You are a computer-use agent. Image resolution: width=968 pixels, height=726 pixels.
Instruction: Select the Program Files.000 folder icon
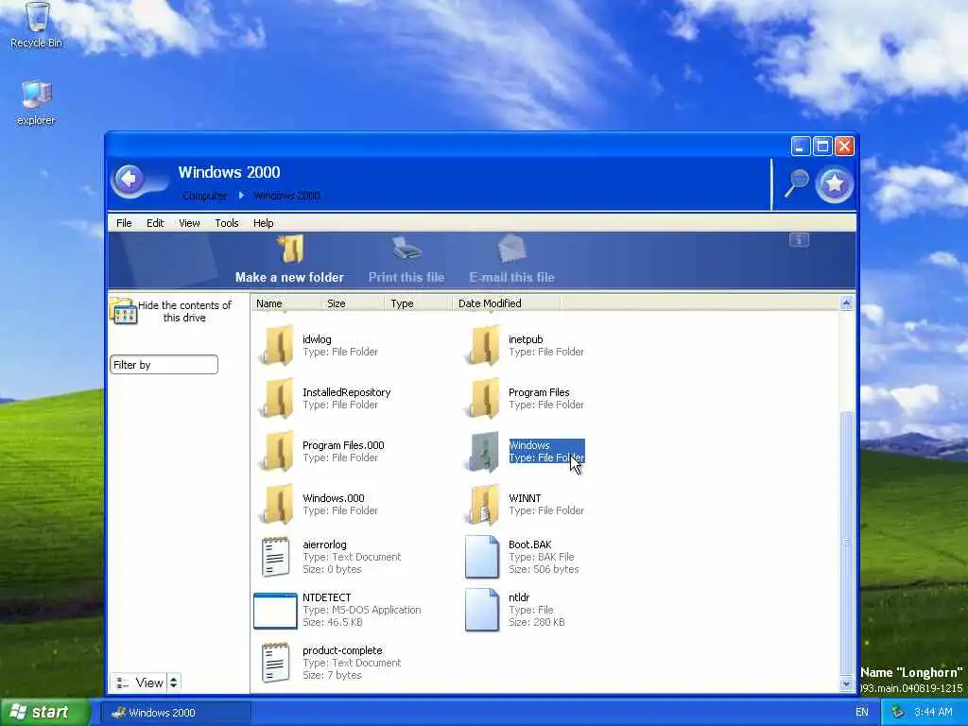pyautogui.click(x=277, y=452)
